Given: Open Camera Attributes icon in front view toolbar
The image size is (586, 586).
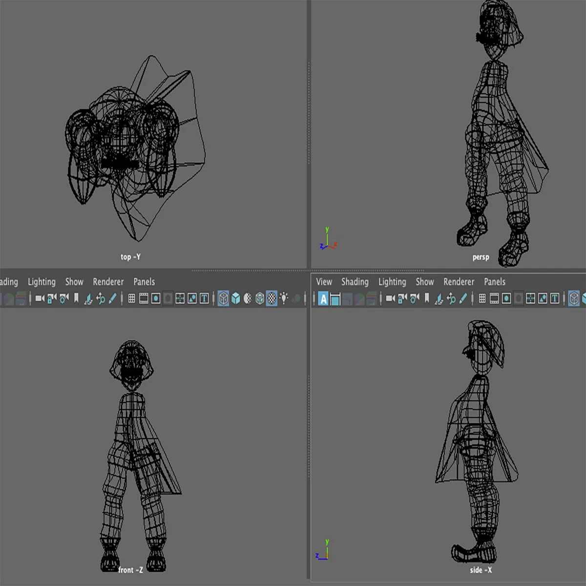Looking at the screenshot, I should [x=64, y=298].
